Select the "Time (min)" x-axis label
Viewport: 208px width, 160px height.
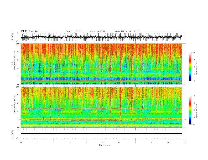[x=105, y=145]
